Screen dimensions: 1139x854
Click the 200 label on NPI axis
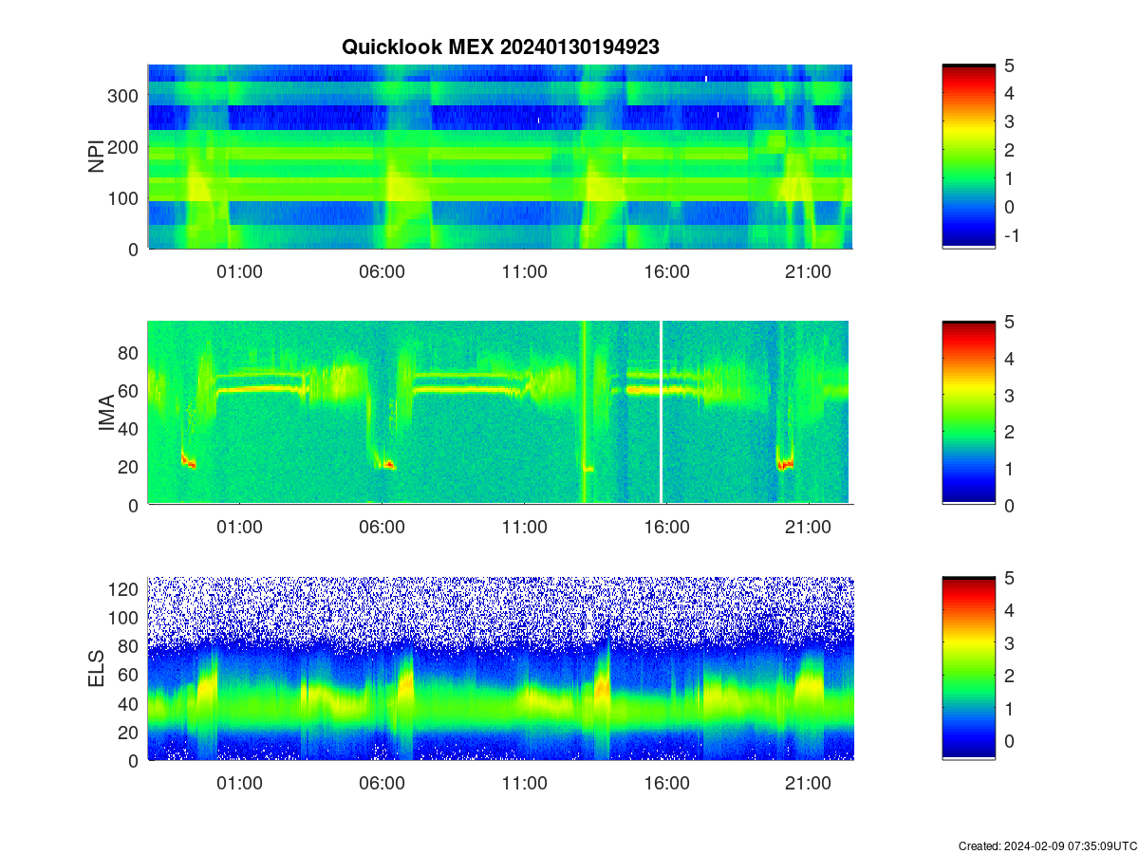point(125,147)
